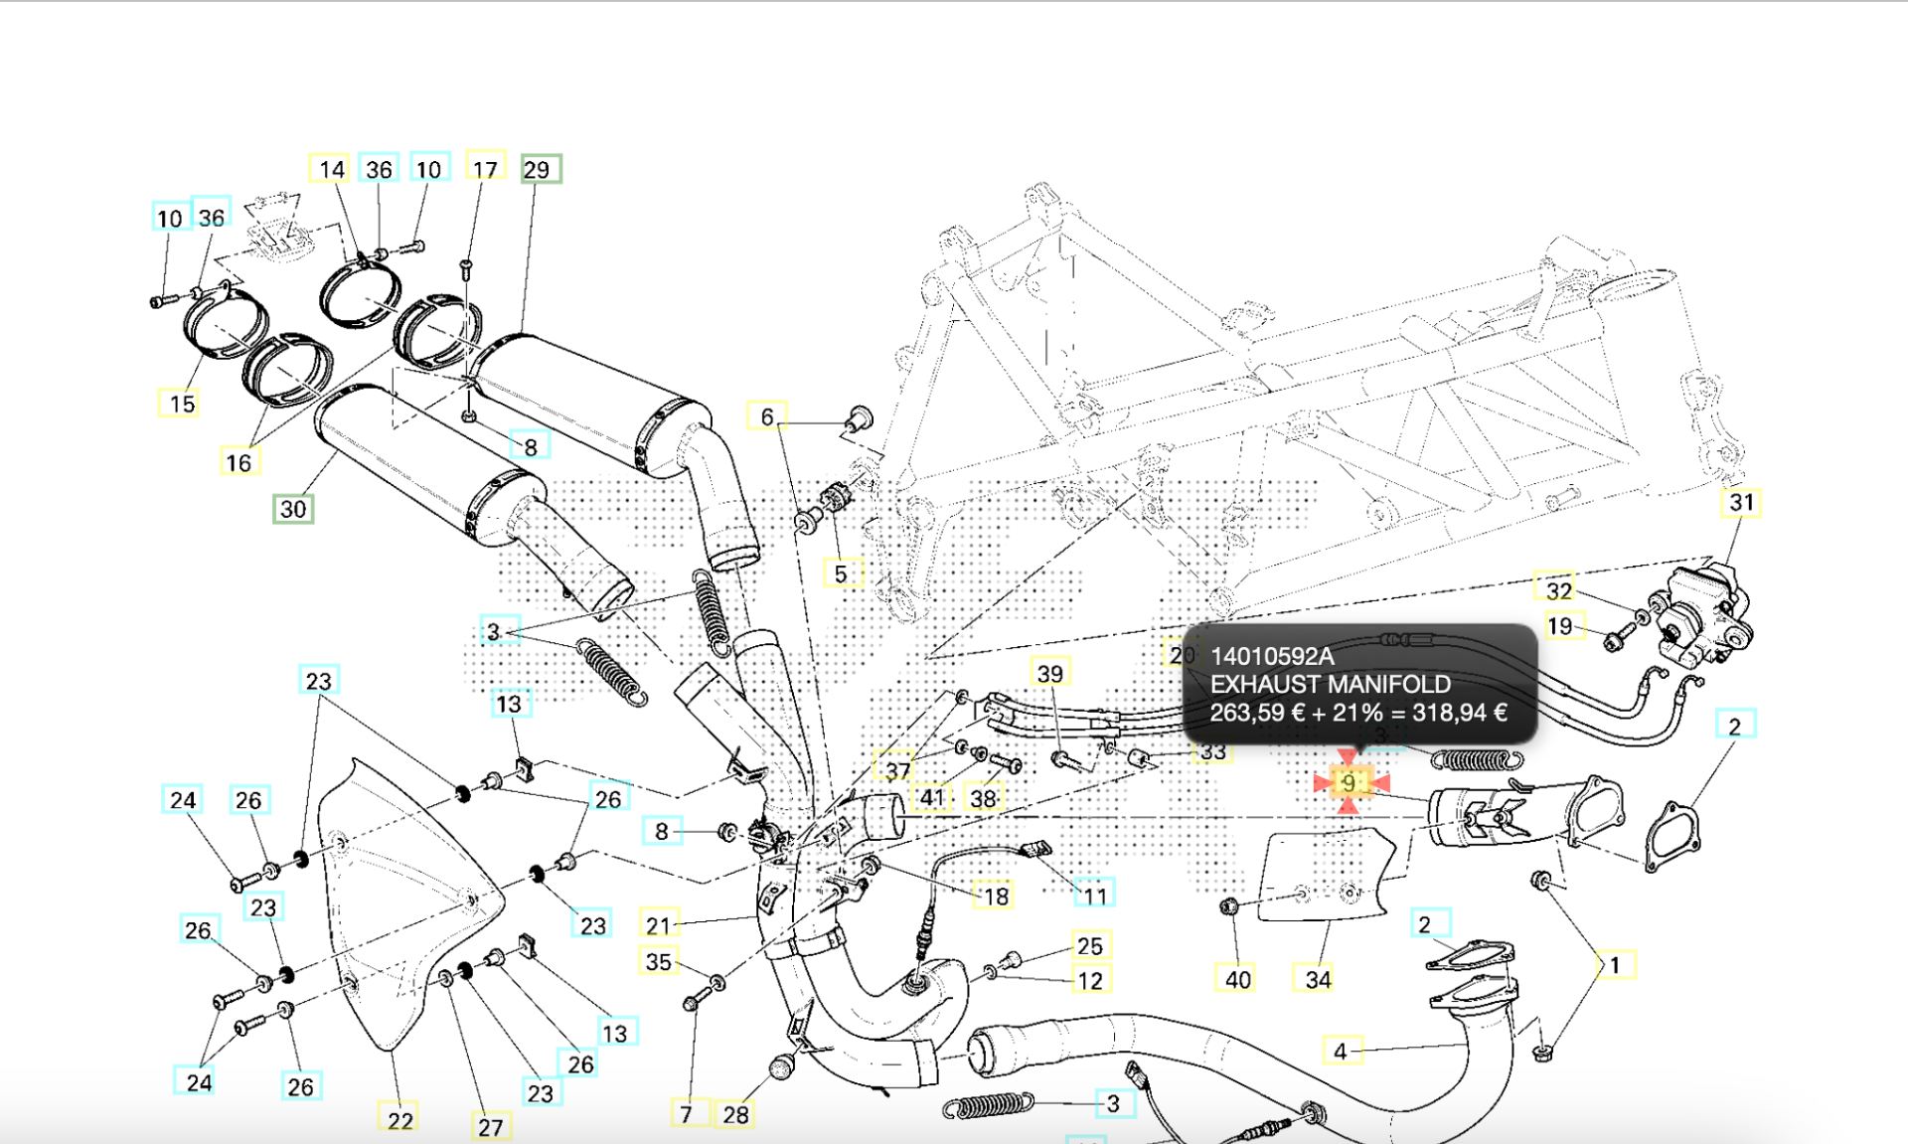This screenshot has height=1144, width=1908.
Task: Choose part number 17 label
Action: (485, 169)
